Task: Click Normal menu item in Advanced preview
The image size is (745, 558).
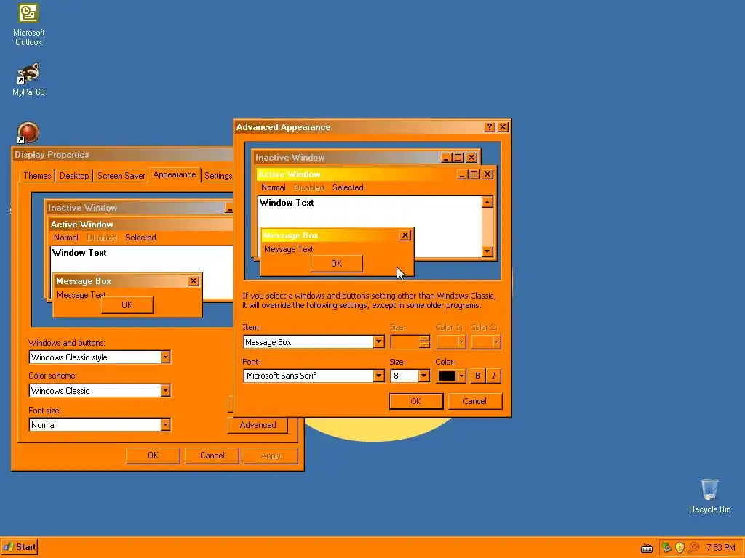Action: coord(274,187)
